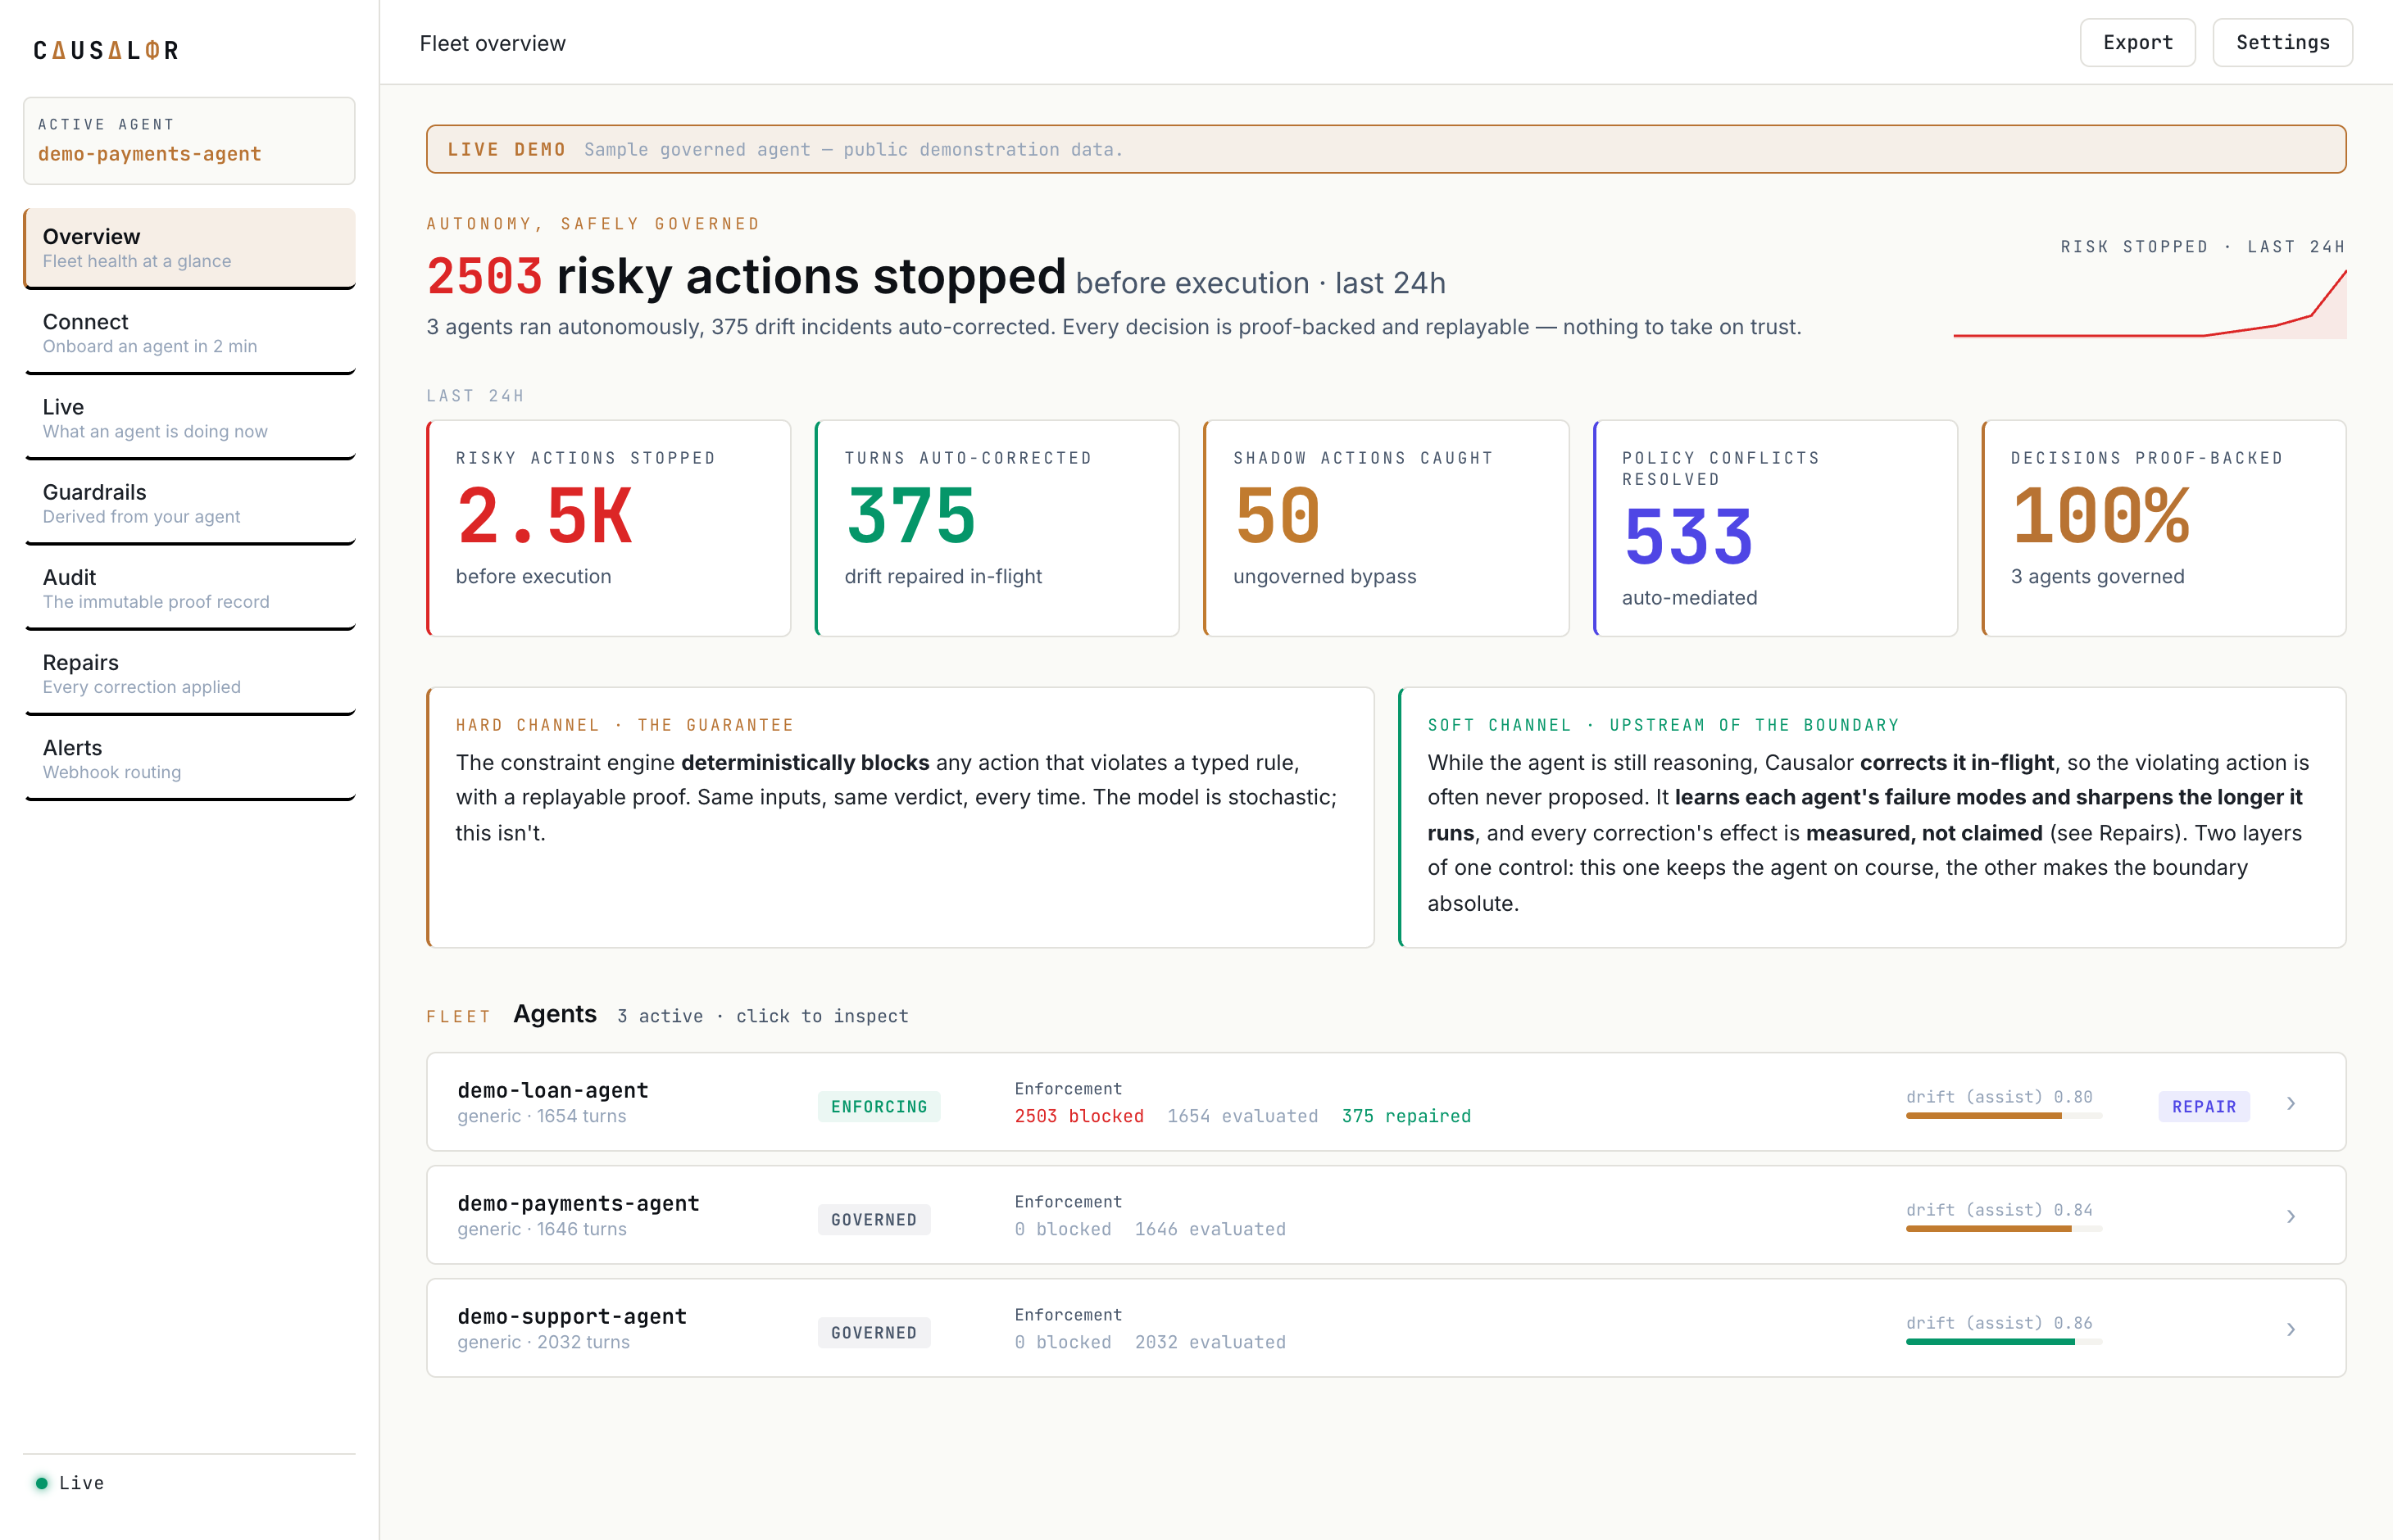Open the Risky Actions Stopped card
2393x1540 pixels.
608,528
